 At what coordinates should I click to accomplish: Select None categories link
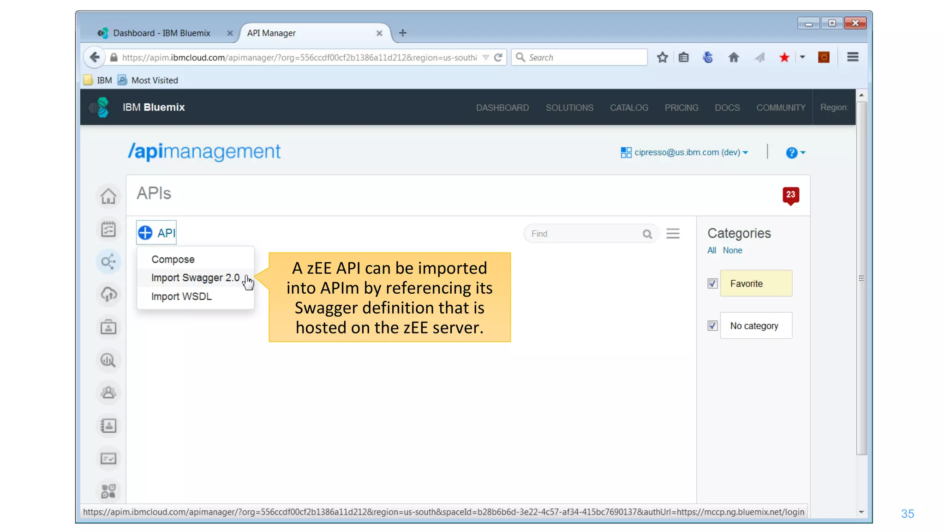click(x=732, y=250)
